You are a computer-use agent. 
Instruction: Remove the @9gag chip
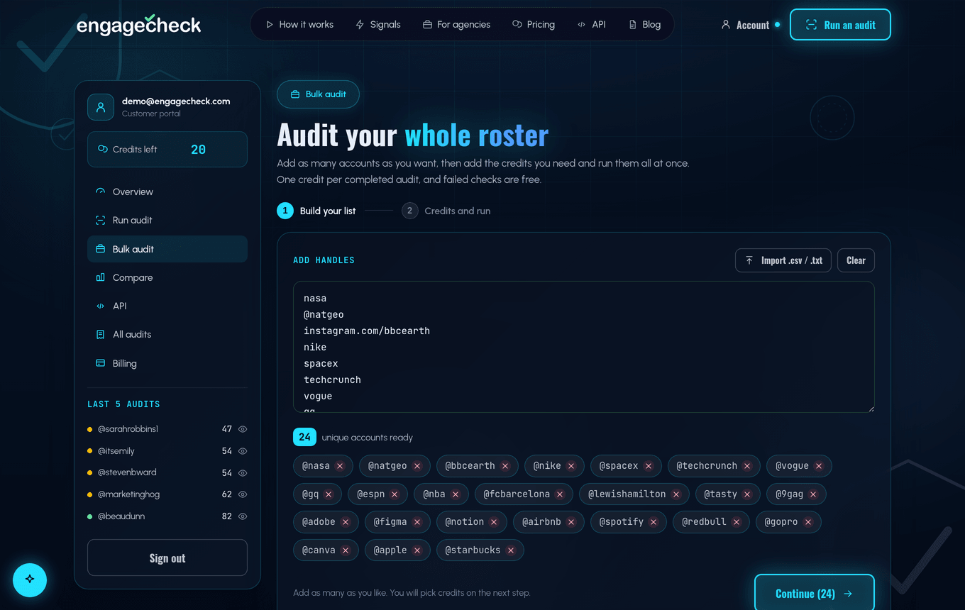tap(813, 494)
